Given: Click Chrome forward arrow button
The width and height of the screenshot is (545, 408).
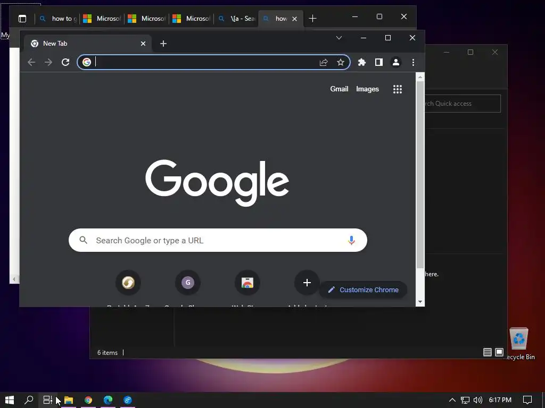Looking at the screenshot, I should pos(48,62).
